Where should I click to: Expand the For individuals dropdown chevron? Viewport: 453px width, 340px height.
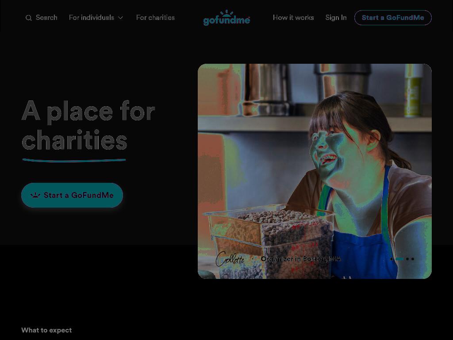click(x=121, y=18)
